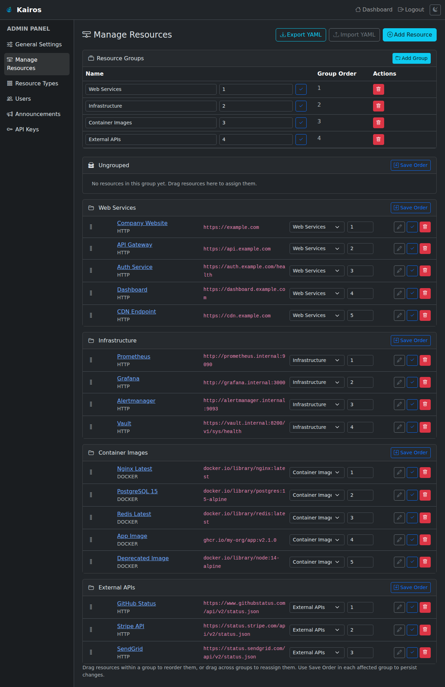Click Import YAML button
The width and height of the screenshot is (445, 687).
tap(354, 35)
